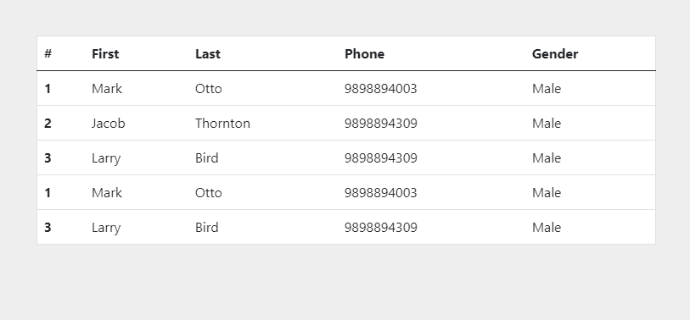Click 9898894003 in the first table row
The height and width of the screenshot is (320, 690).
[x=380, y=89]
